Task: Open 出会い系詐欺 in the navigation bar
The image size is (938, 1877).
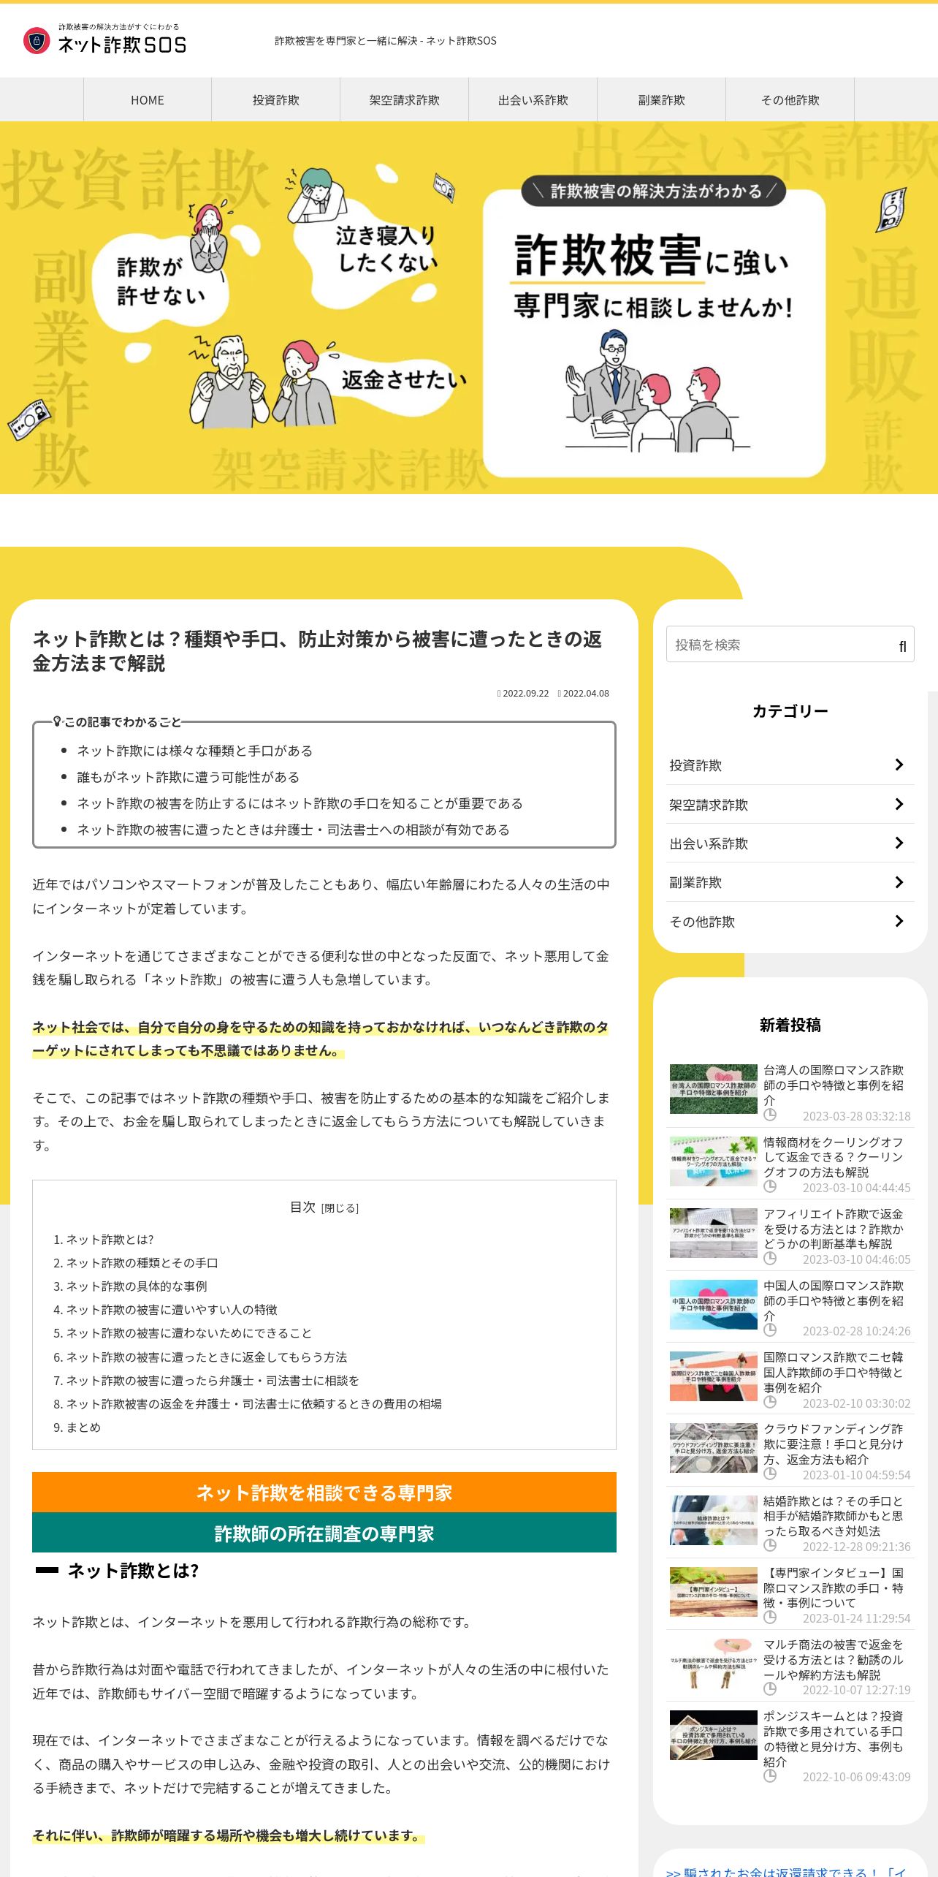Action: tap(533, 100)
